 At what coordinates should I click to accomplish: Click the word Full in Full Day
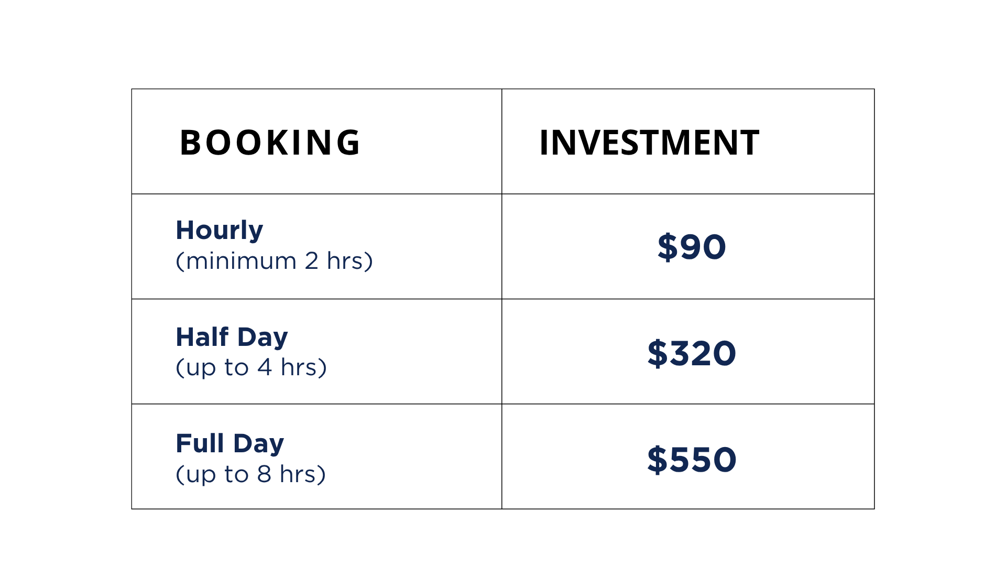(x=200, y=443)
